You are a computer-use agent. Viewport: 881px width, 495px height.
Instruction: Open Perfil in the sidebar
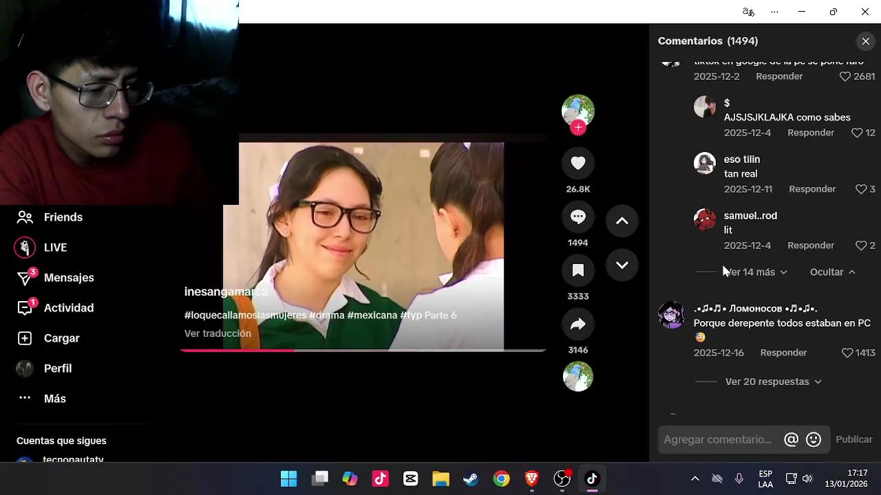[x=45, y=368]
